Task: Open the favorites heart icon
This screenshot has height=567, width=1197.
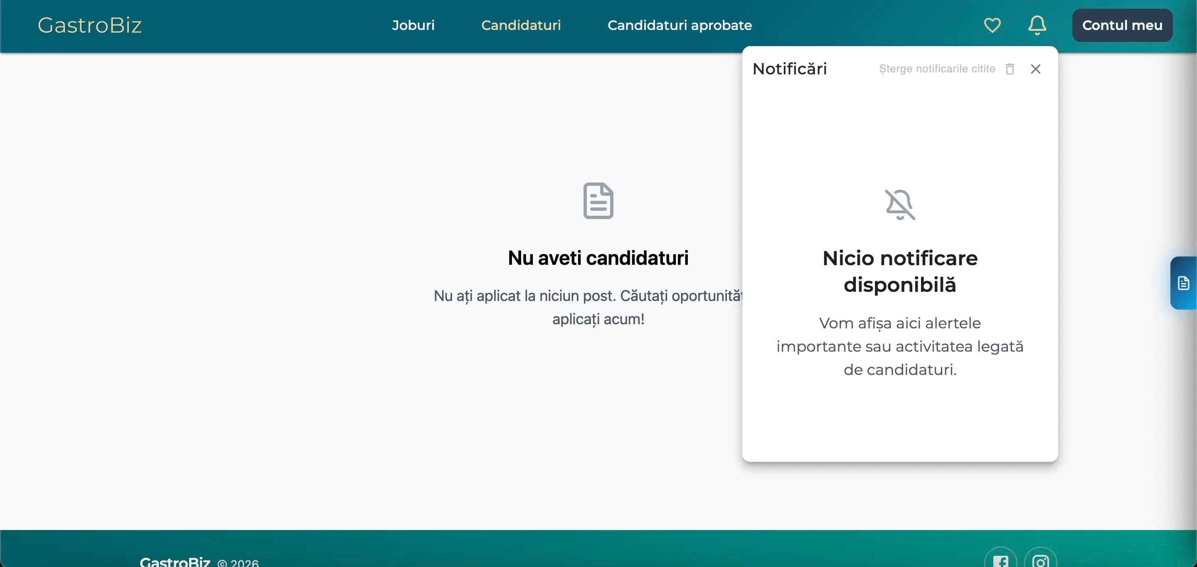Action: 992,25
